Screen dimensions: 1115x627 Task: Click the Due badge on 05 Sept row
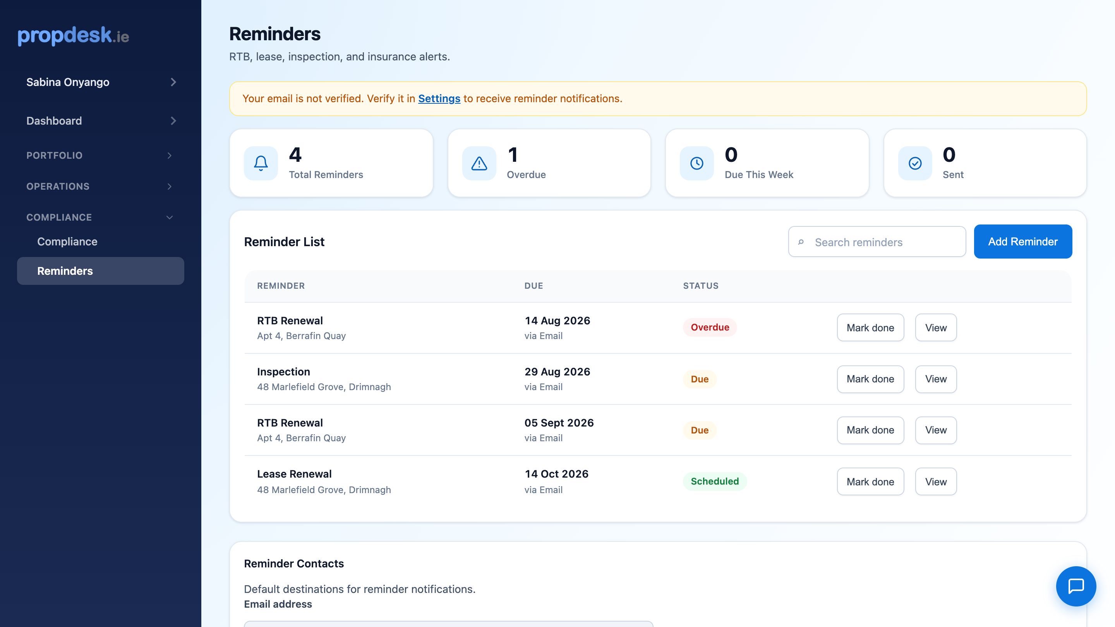(x=700, y=430)
